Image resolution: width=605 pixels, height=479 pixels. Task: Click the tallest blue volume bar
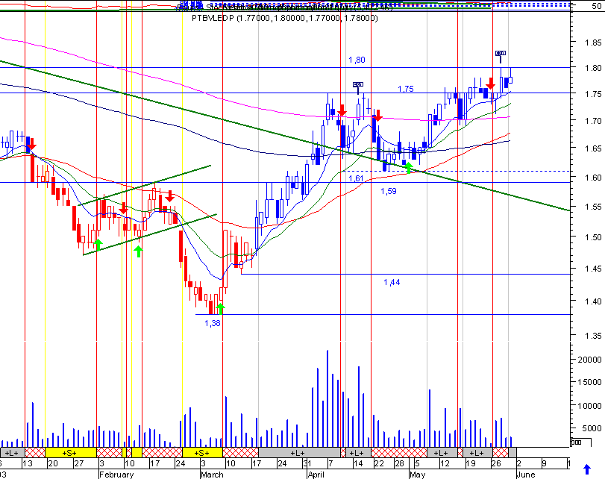327,398
